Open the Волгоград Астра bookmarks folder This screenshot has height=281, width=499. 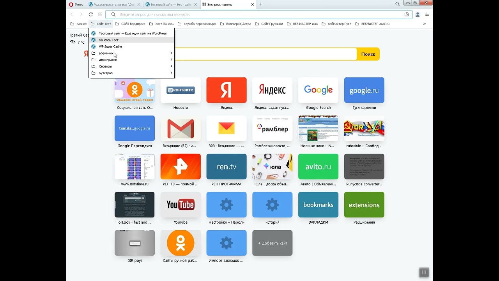coord(235,24)
